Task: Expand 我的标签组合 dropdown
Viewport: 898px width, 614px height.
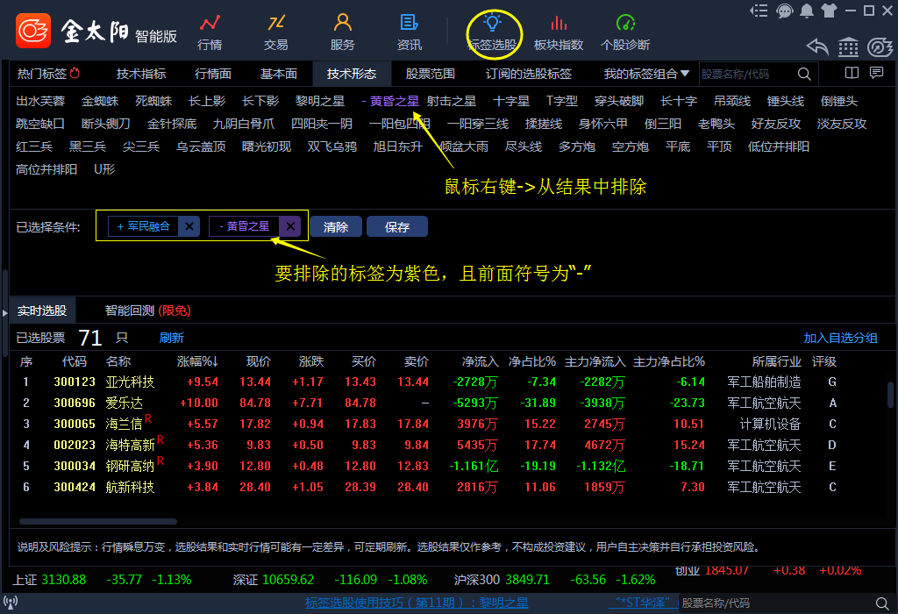Action: tap(646, 74)
